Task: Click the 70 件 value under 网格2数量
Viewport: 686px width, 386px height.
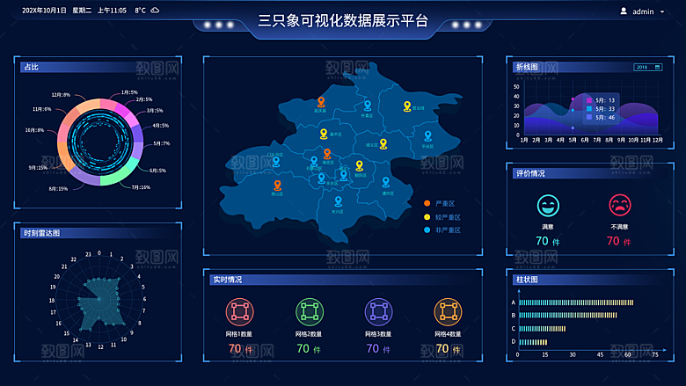Action: pos(309,349)
